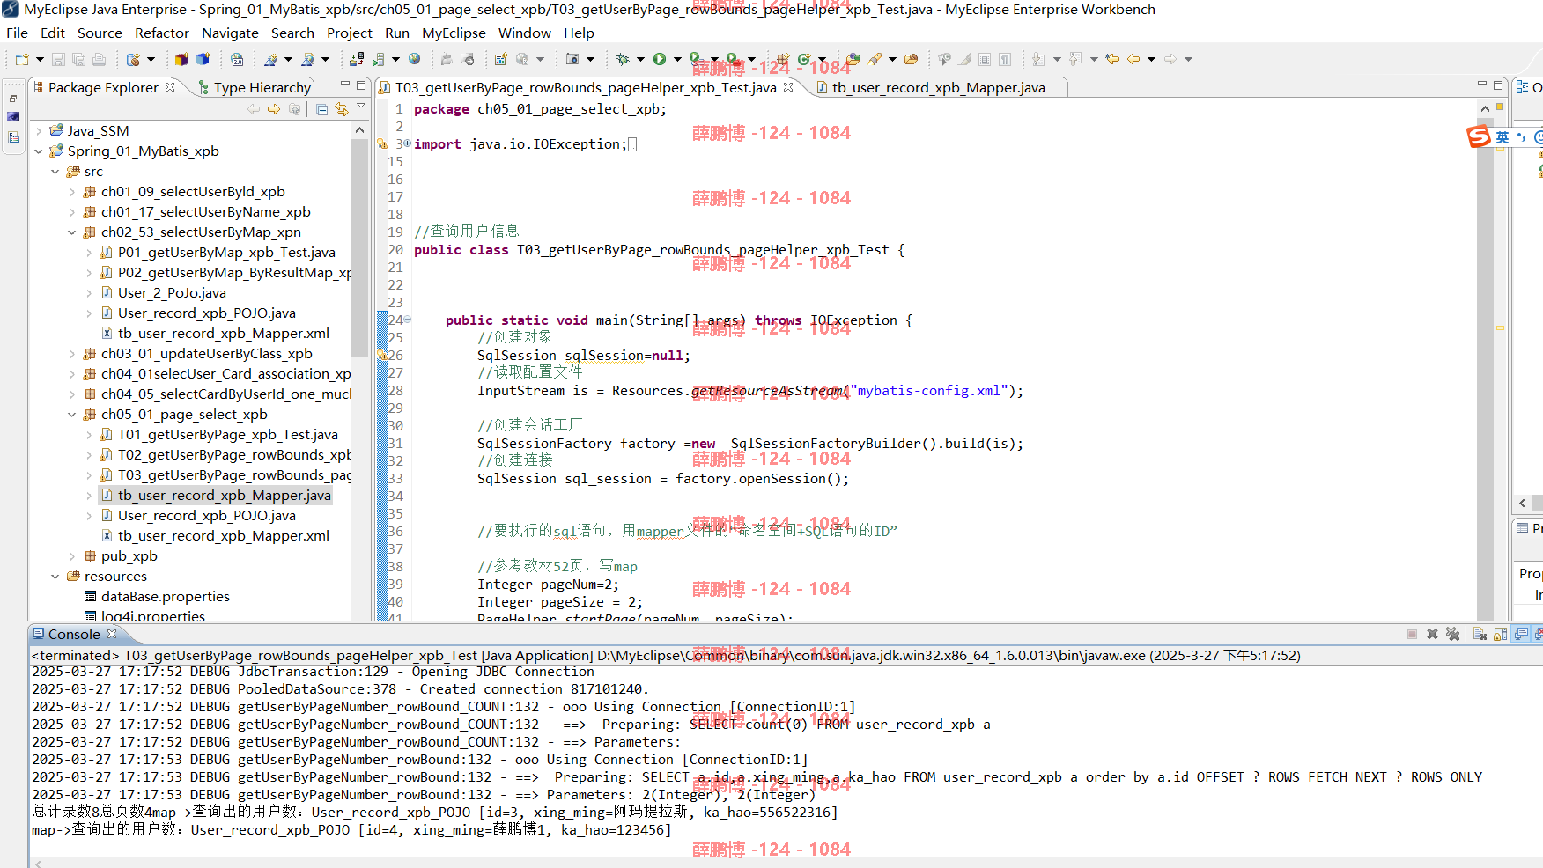Image resolution: width=1543 pixels, height=868 pixels.
Task: Open the camera capture toolbar icon
Action: pyautogui.click(x=572, y=59)
